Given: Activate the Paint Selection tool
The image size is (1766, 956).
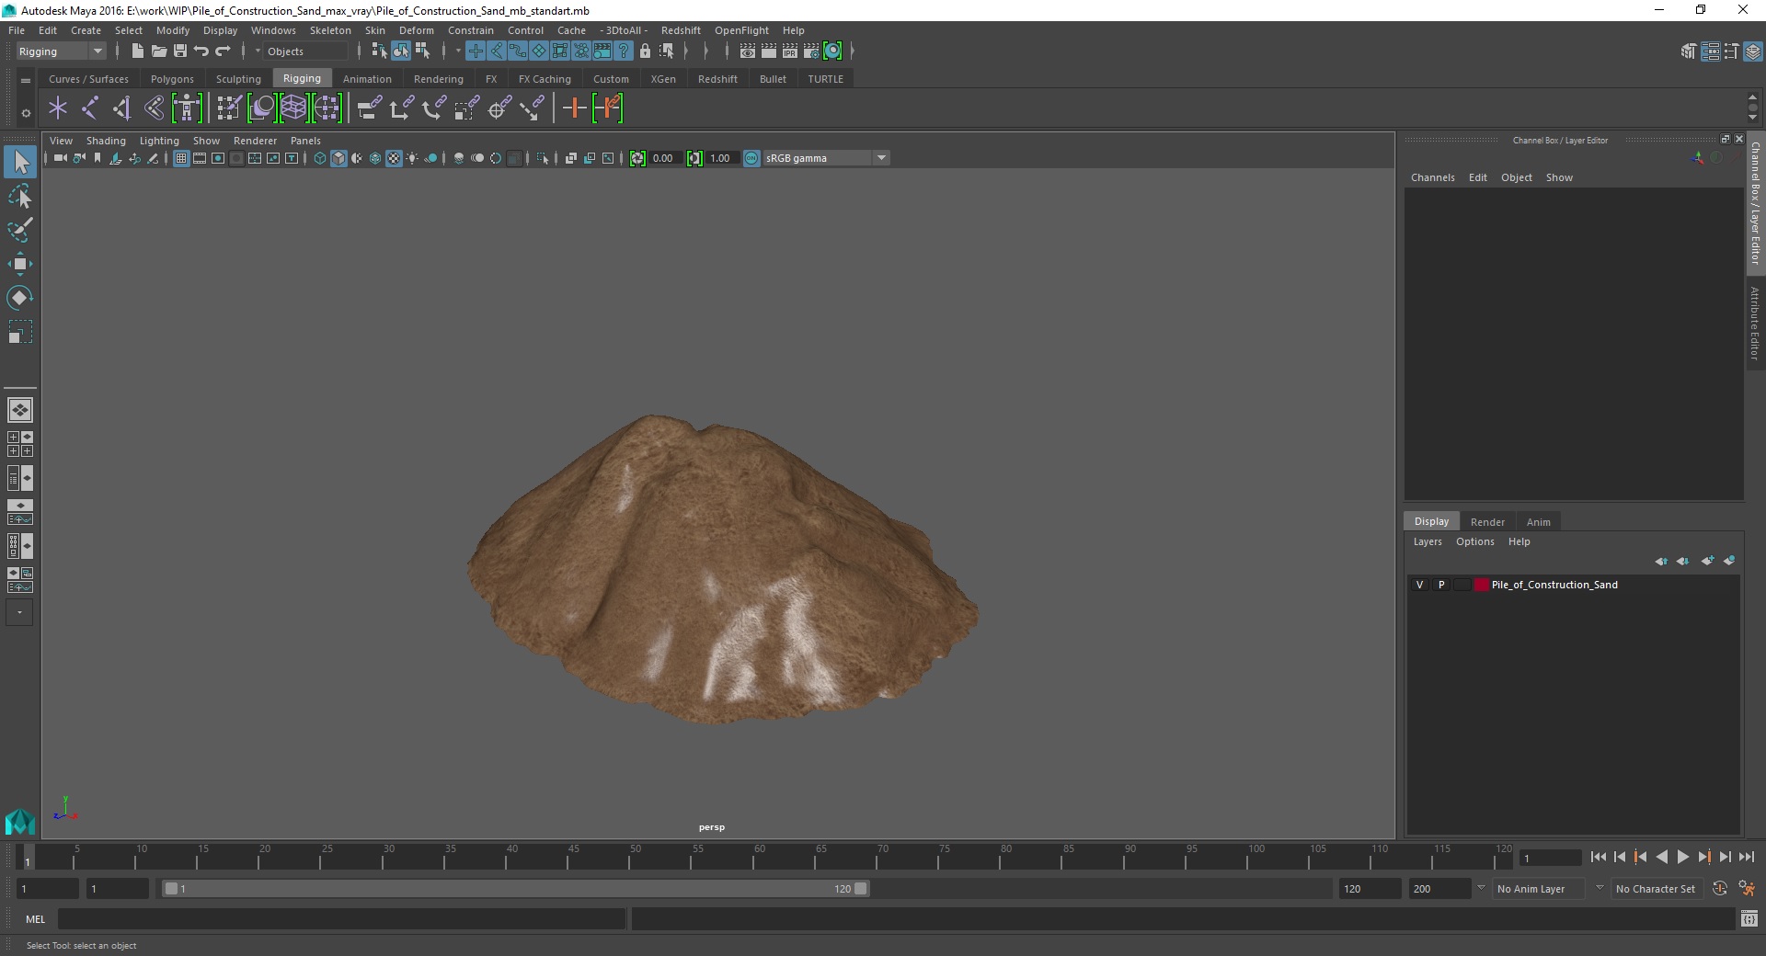Looking at the screenshot, I should 19,230.
